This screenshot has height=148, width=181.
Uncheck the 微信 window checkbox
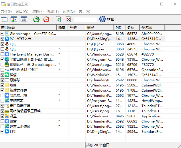point(3,75)
